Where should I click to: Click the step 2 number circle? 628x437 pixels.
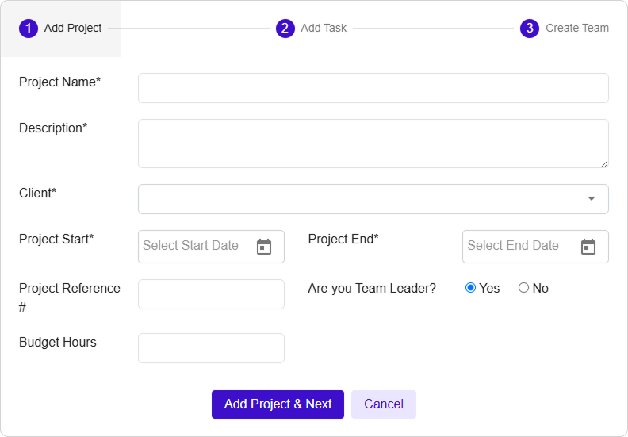click(x=285, y=29)
